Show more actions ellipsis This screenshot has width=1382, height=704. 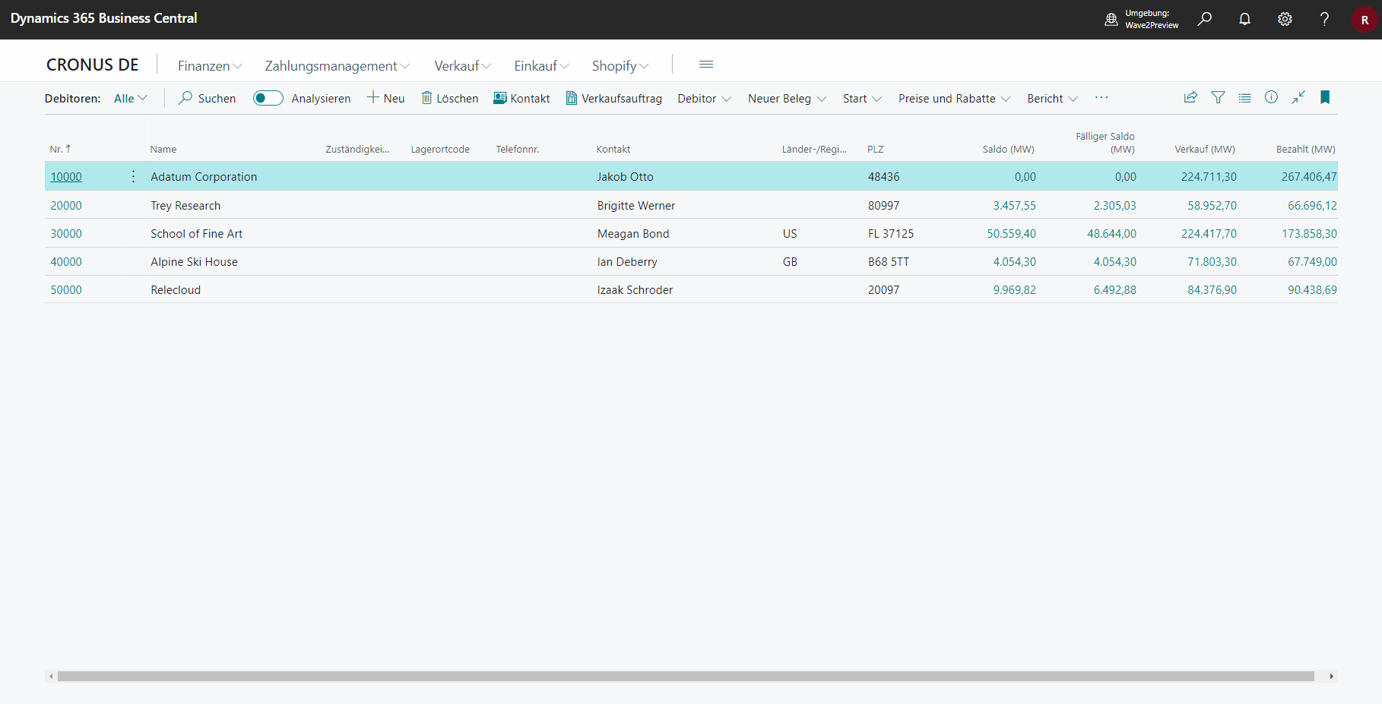point(1101,97)
